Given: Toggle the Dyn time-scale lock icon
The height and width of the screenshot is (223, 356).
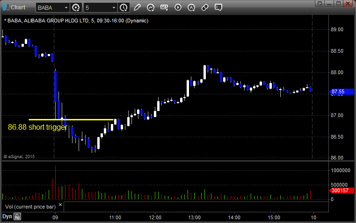Looking at the screenshot, I should (17, 216).
